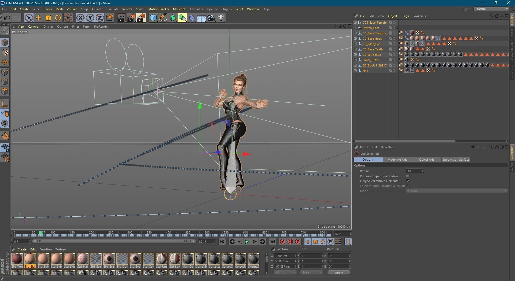Select the Std_Nail material swatch
Viewport: 515px width, 281px height.
(83, 260)
